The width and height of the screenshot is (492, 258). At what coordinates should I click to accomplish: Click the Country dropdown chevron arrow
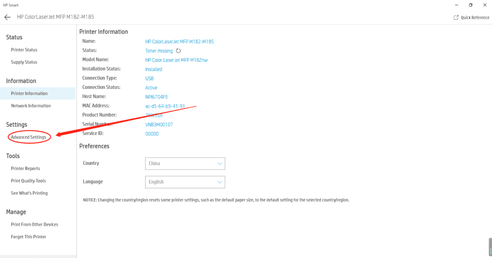(x=220, y=163)
